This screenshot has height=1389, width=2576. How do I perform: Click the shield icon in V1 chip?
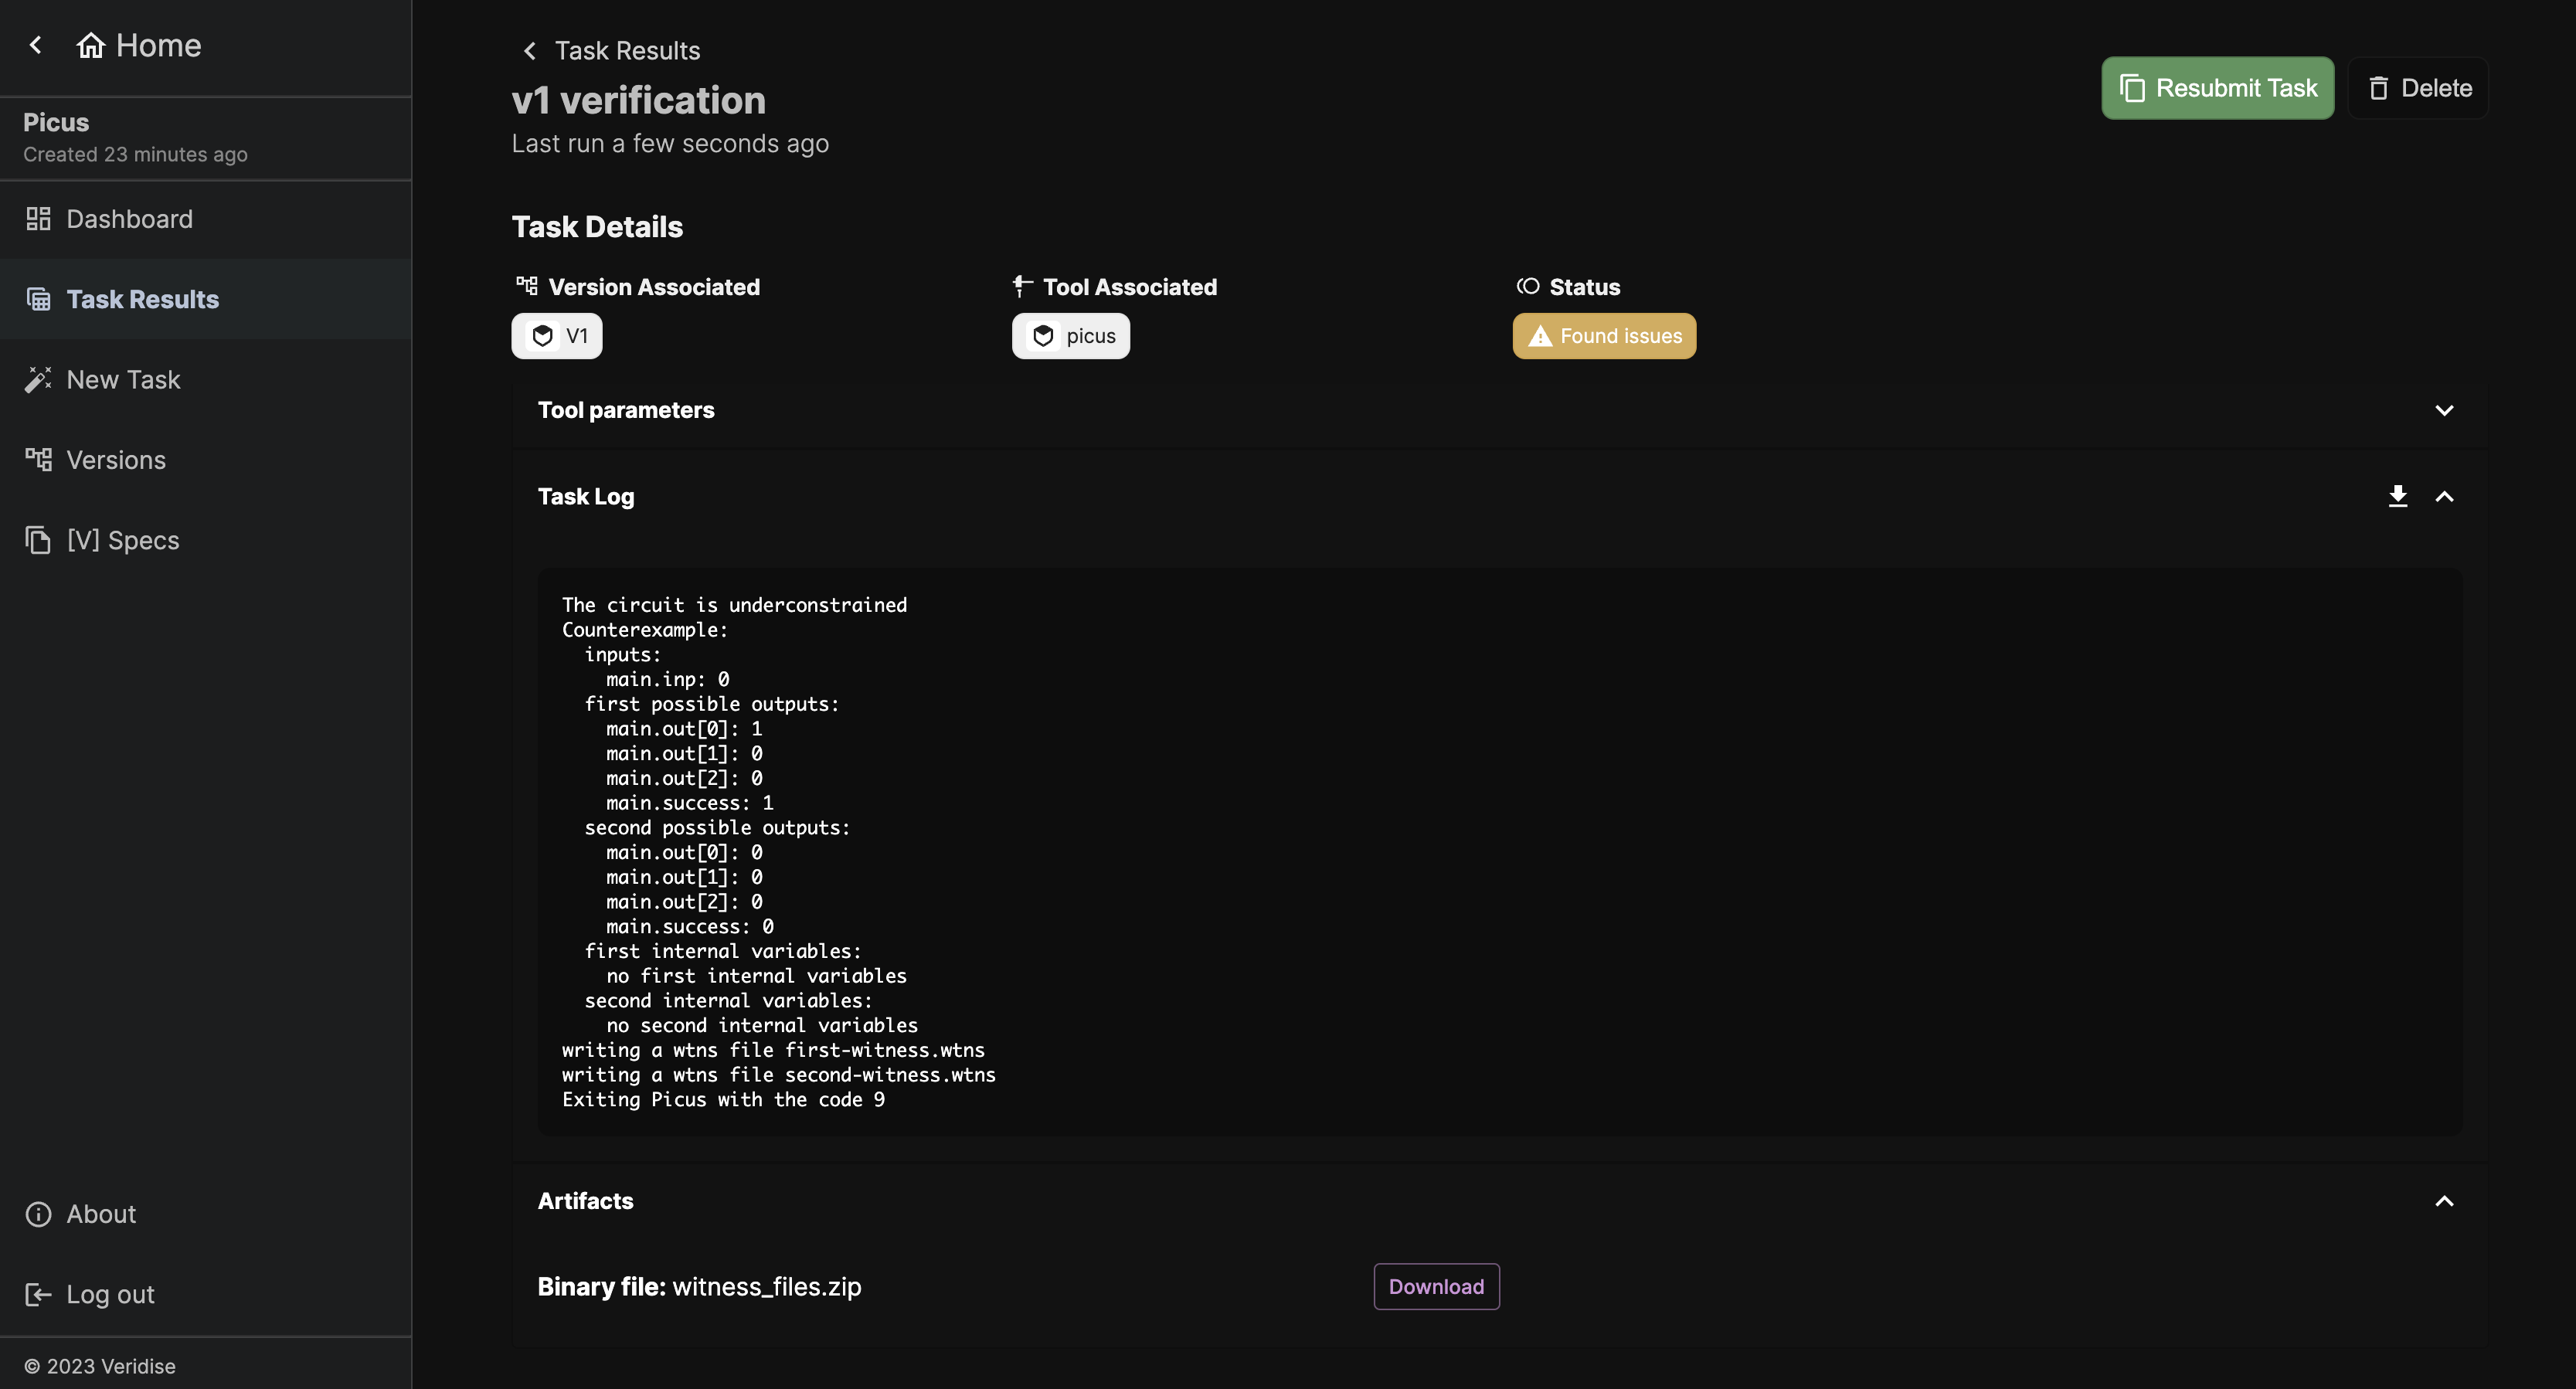pyautogui.click(x=543, y=336)
